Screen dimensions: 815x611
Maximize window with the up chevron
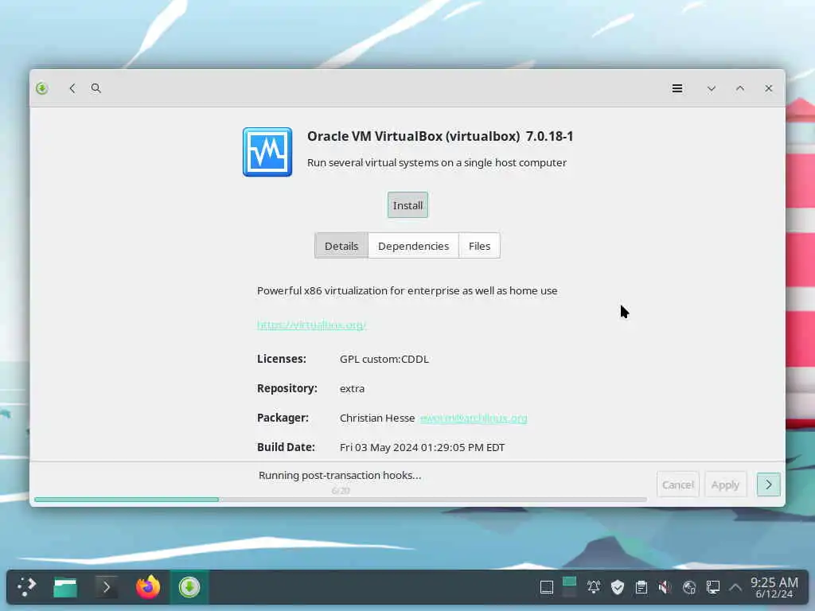(x=739, y=88)
